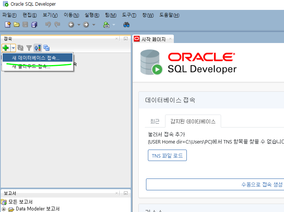Click the Schema Browser icon in 접속 panel
This screenshot has height=212, width=284.
point(38,48)
